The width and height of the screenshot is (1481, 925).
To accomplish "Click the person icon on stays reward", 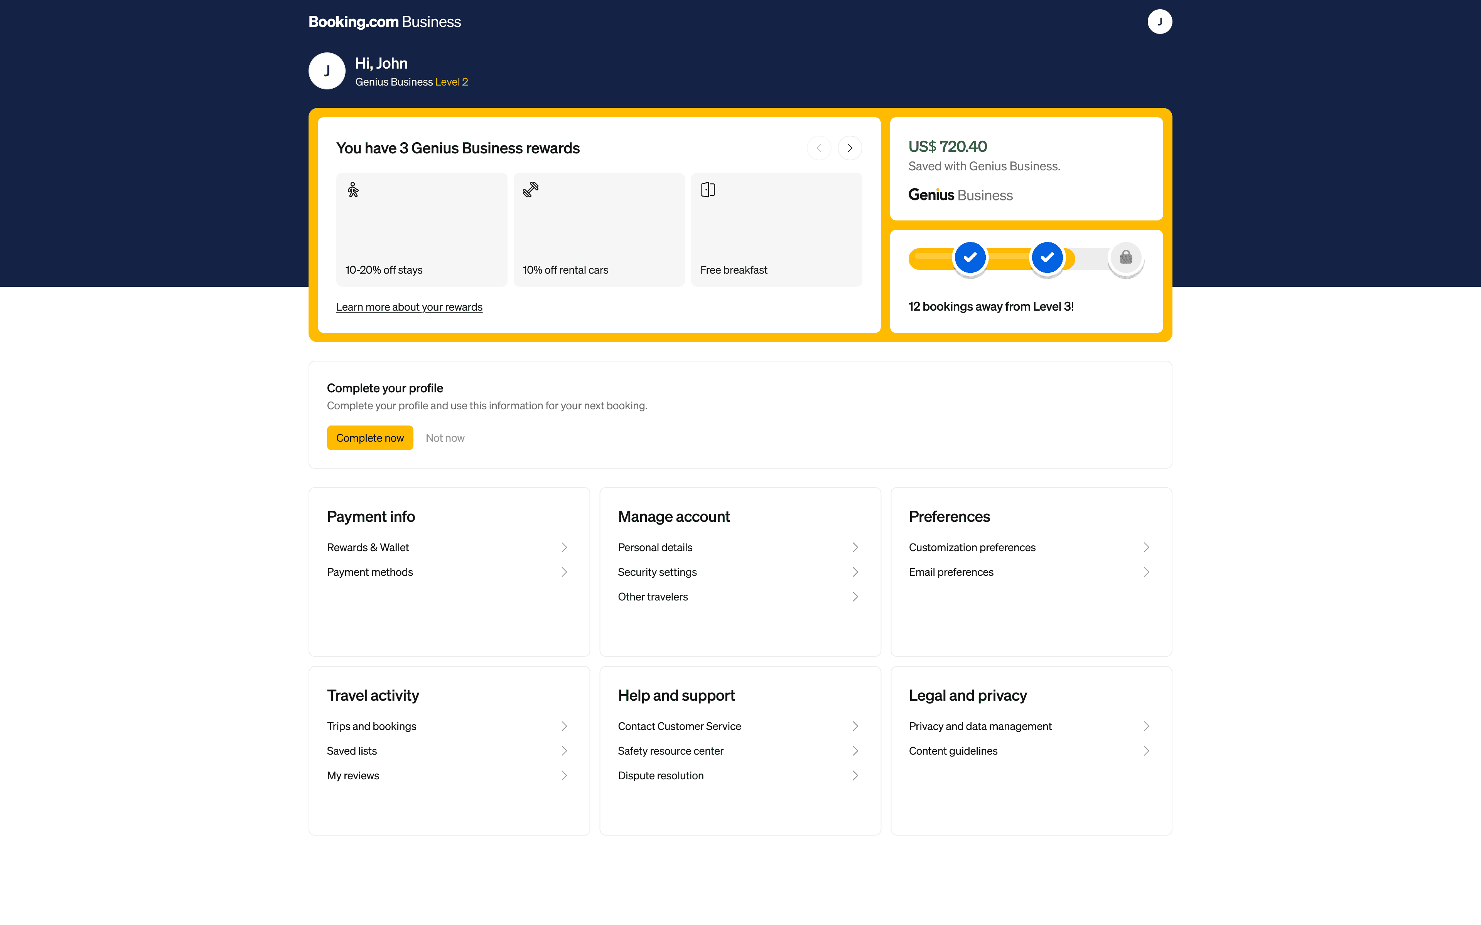I will point(353,190).
